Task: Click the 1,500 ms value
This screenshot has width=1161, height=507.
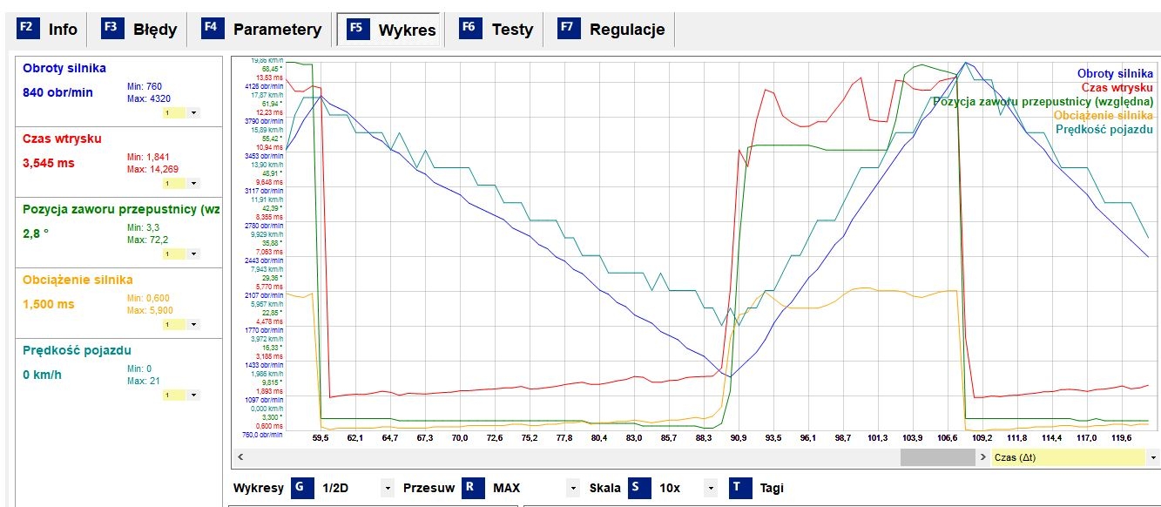Action: pyautogui.click(x=49, y=304)
